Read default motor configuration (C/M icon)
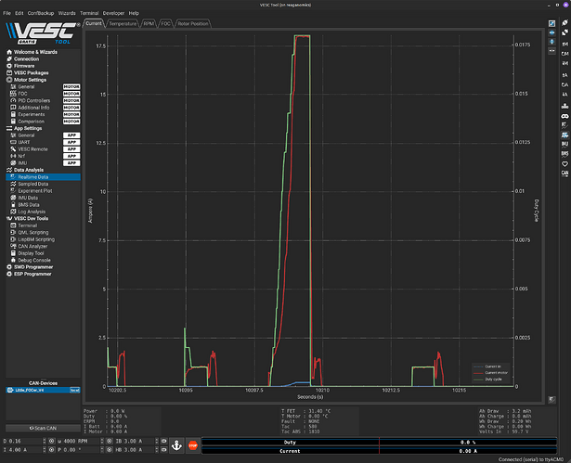Viewport: 571px width, 463px height. (565, 54)
